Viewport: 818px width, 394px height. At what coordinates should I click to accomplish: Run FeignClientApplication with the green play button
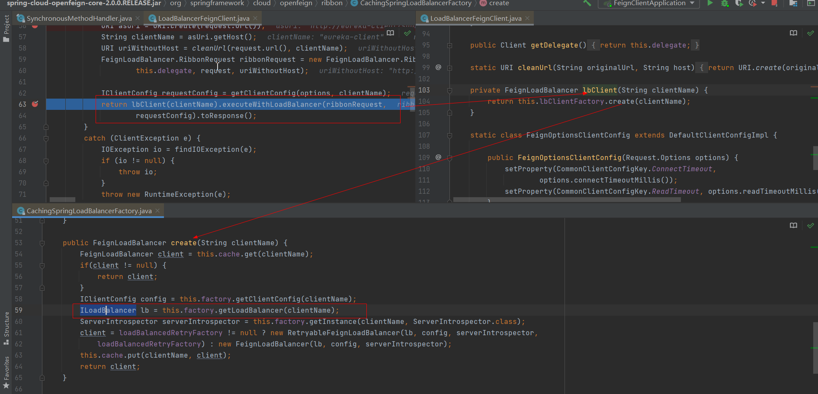pyautogui.click(x=710, y=3)
